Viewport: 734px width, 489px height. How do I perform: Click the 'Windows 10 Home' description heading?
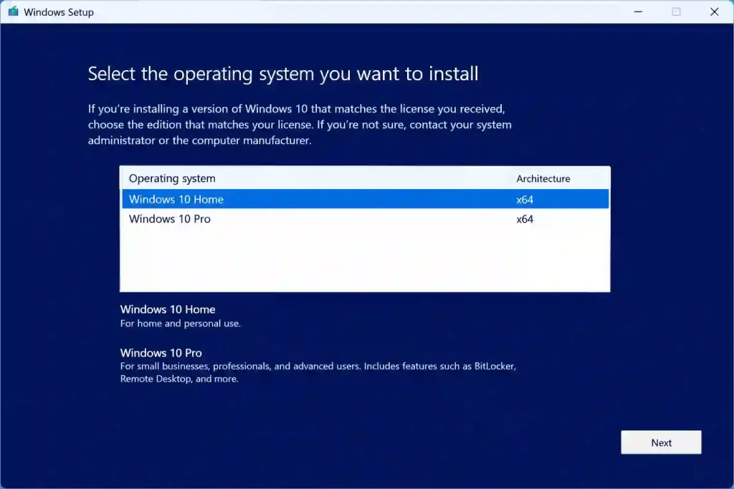[x=168, y=309]
